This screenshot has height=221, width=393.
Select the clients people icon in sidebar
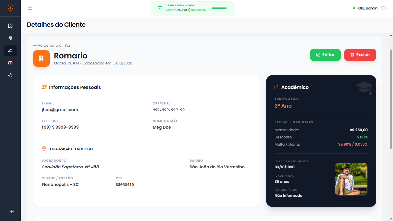pyautogui.click(x=10, y=50)
